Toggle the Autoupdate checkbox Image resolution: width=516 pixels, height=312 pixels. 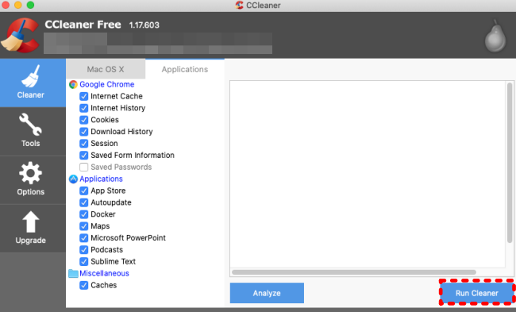point(84,202)
